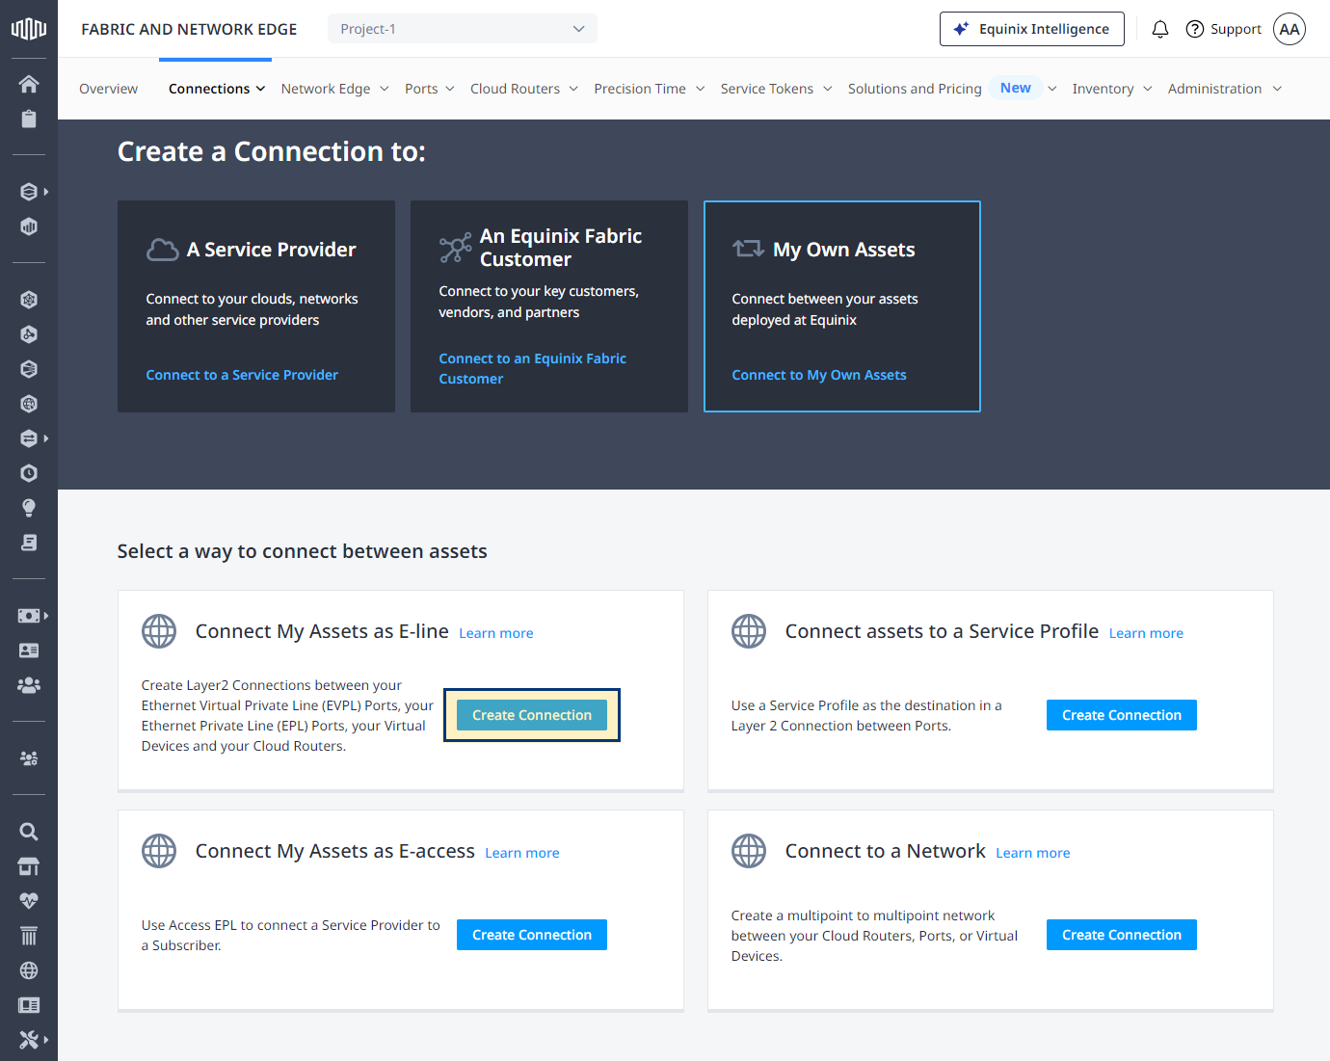Click the ID card icon in the sidebar

click(29, 650)
